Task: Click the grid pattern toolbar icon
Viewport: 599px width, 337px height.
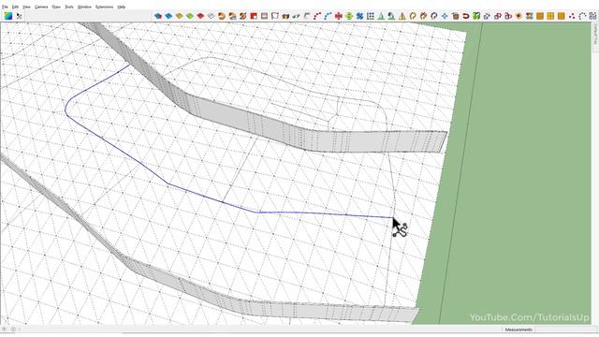Action: pos(371,16)
